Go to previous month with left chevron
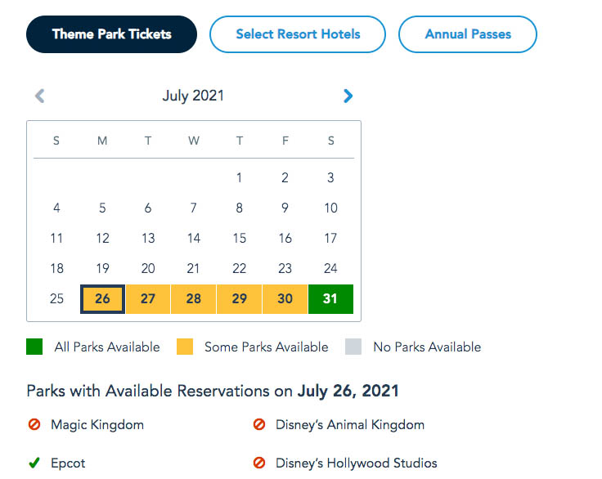Viewport: 602px width, 479px height. (x=39, y=96)
